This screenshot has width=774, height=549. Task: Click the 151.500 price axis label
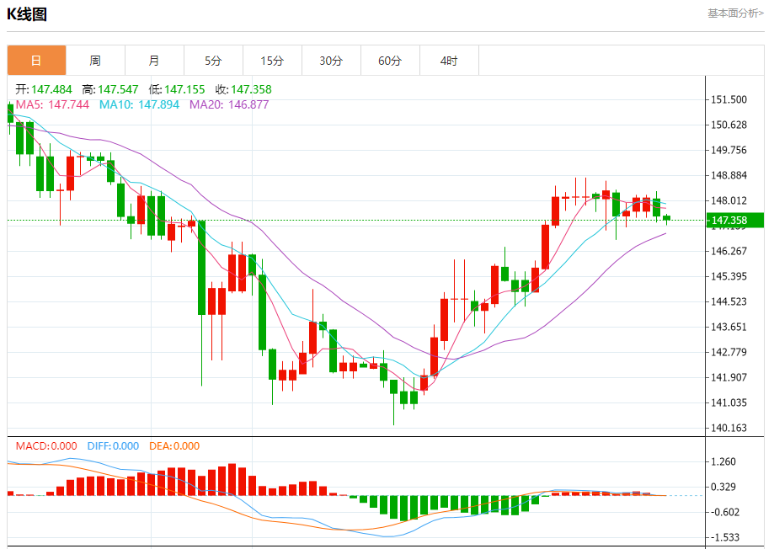pos(729,99)
